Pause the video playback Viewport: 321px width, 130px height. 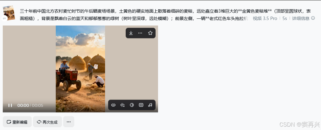[10, 105]
